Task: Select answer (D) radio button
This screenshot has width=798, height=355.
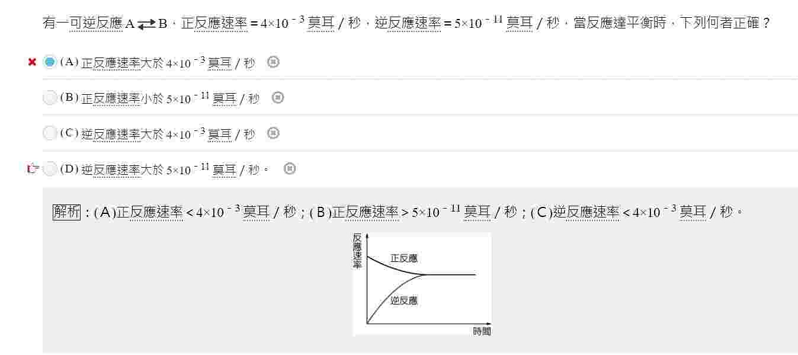Action: click(x=50, y=169)
